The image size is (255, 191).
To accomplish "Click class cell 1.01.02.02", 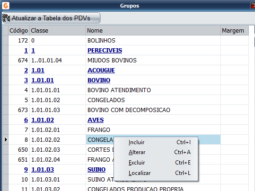I will click(x=58, y=139).
